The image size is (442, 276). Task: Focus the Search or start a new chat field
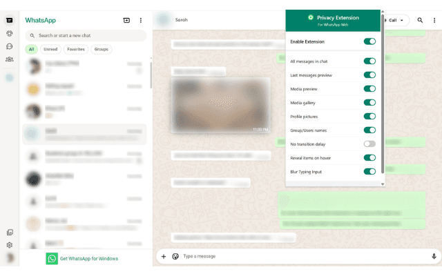click(x=86, y=35)
